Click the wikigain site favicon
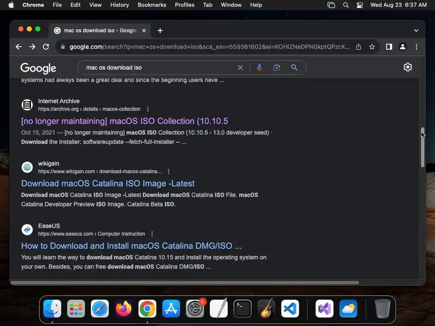The height and width of the screenshot is (326, 435). [27, 167]
